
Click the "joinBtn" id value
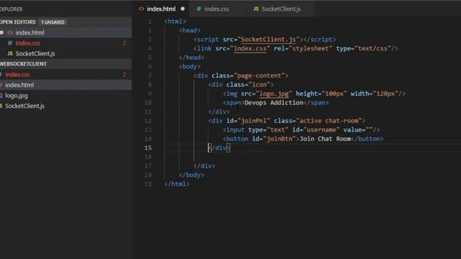click(x=279, y=139)
